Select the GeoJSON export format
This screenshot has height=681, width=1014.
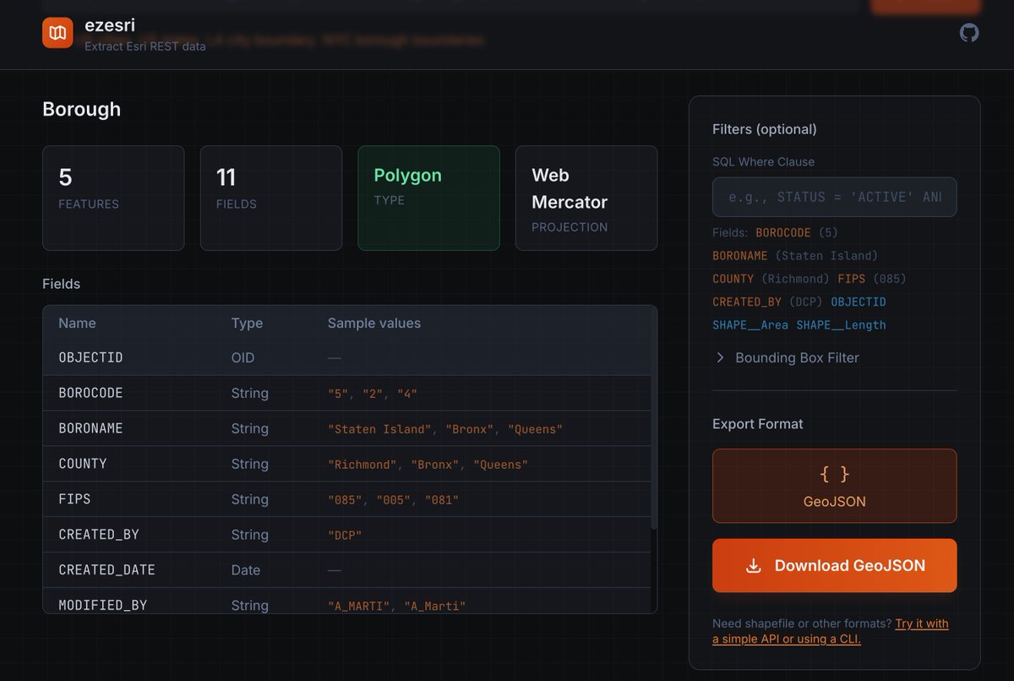(x=834, y=486)
